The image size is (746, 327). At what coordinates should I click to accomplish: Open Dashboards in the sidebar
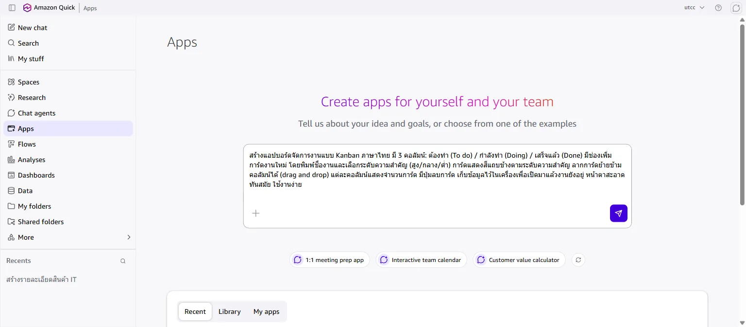[68, 175]
